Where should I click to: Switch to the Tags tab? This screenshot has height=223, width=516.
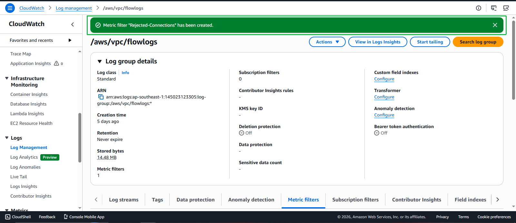tap(157, 200)
